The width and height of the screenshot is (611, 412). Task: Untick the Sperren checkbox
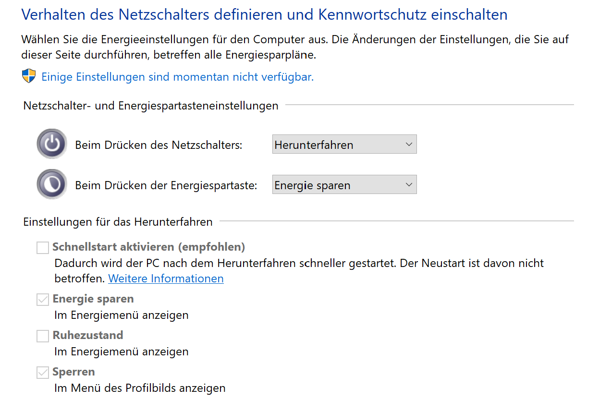pos(43,373)
